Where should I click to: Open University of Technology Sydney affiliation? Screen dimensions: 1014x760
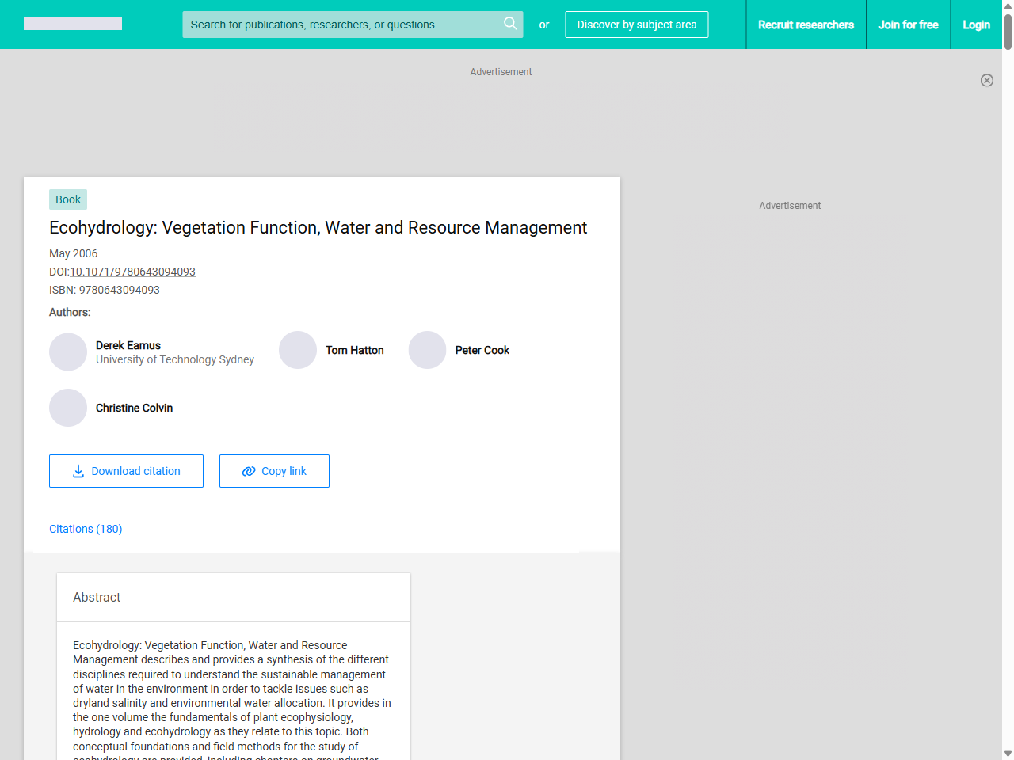point(174,359)
